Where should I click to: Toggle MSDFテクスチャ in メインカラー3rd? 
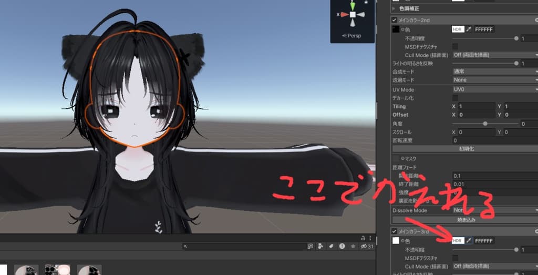(455, 258)
